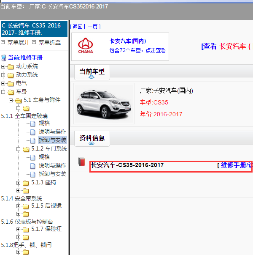Click the C-长安汽车-CS35-2016-2017- 维修手册 header
This screenshot has height=255, width=253.
point(34,29)
